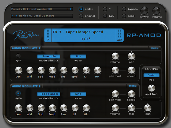
Task: Open the Audio Modulate 1 menu
Action: [155, 48]
